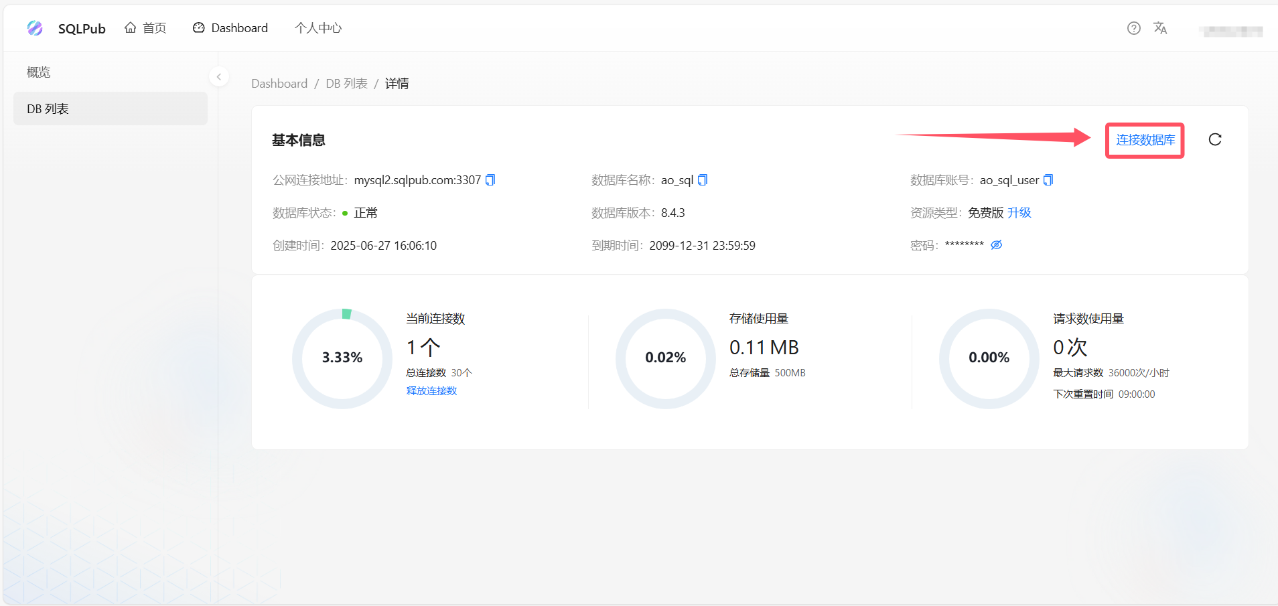
Task: Click the 释放连接数 link
Action: click(431, 390)
